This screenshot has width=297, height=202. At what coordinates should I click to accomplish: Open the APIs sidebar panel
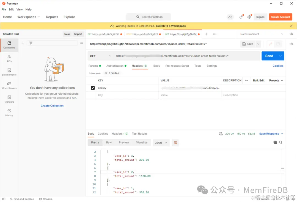coord(9,59)
